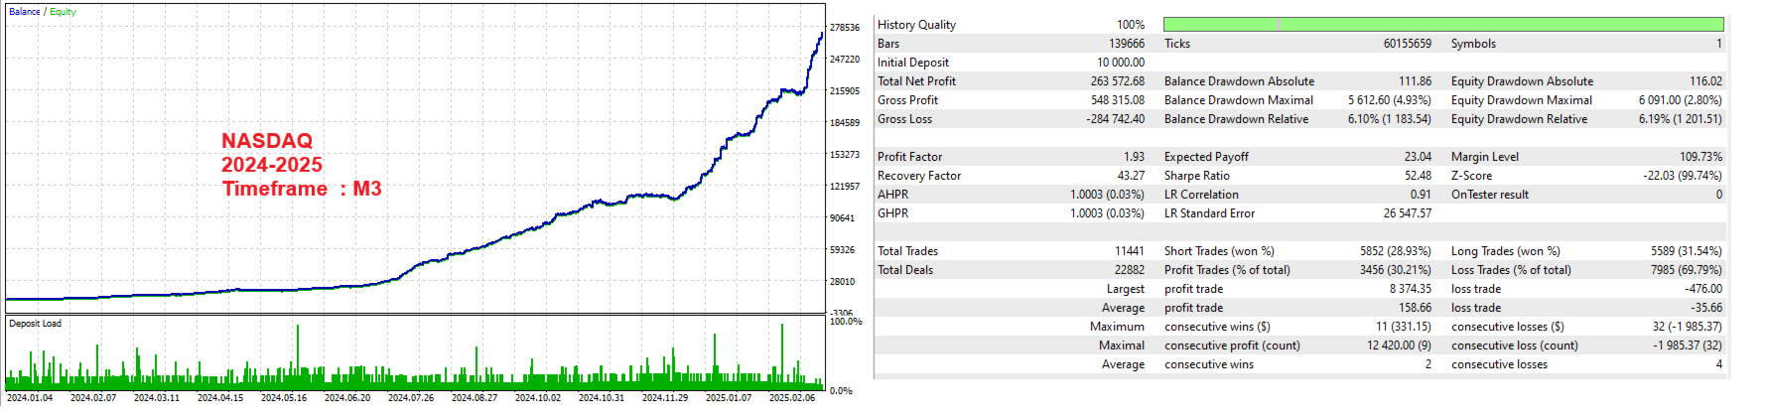The width and height of the screenshot is (1767, 415).
Task: Click Z-Score value -22.03 (99.74%)
Action: (x=1683, y=176)
